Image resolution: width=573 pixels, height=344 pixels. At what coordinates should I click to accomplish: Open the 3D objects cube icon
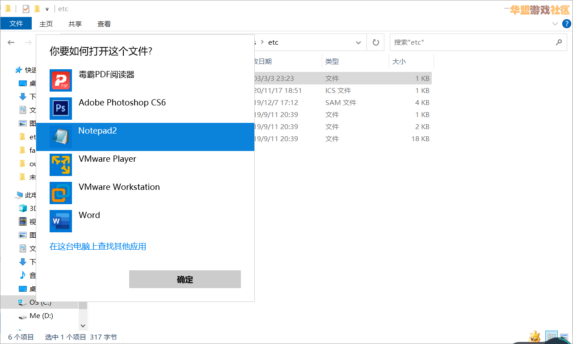pos(23,208)
